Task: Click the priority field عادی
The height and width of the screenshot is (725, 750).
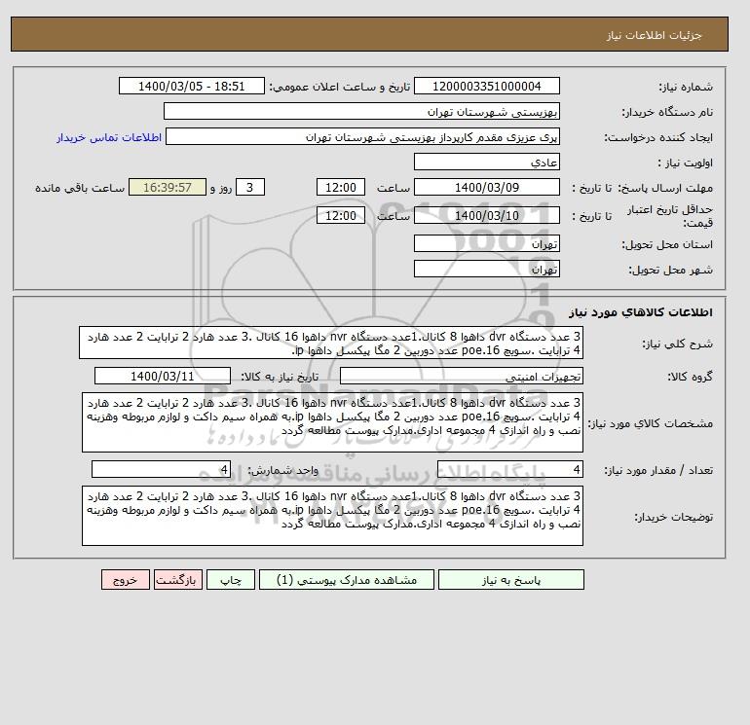Action: tap(486, 162)
